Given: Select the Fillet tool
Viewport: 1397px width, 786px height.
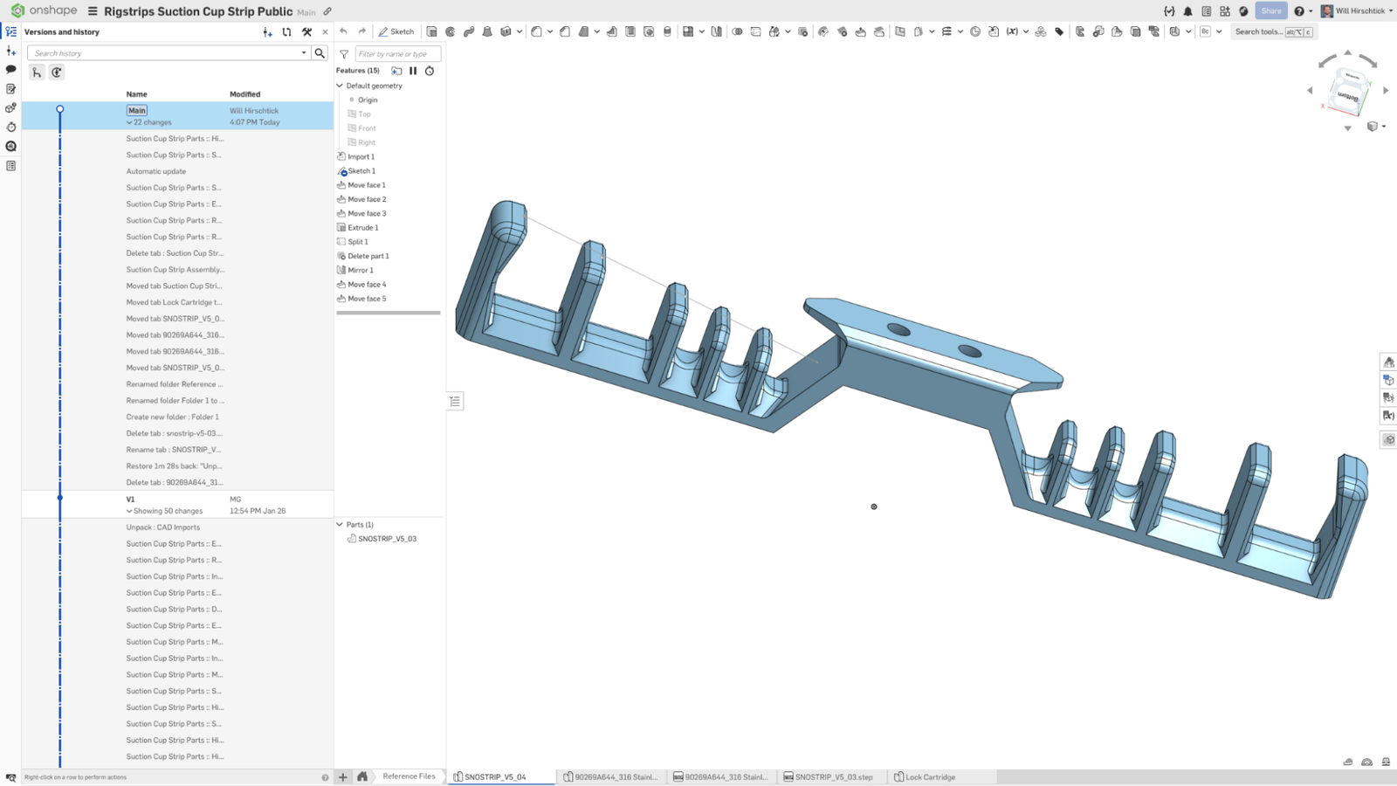Looking at the screenshot, I should [x=536, y=31].
